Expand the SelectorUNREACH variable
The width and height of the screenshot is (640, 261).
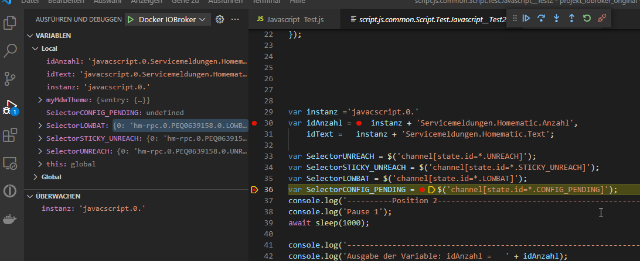(x=40, y=151)
